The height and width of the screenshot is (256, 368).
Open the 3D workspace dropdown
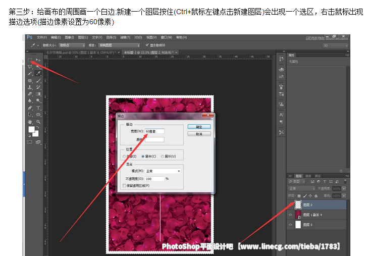tap(335, 45)
